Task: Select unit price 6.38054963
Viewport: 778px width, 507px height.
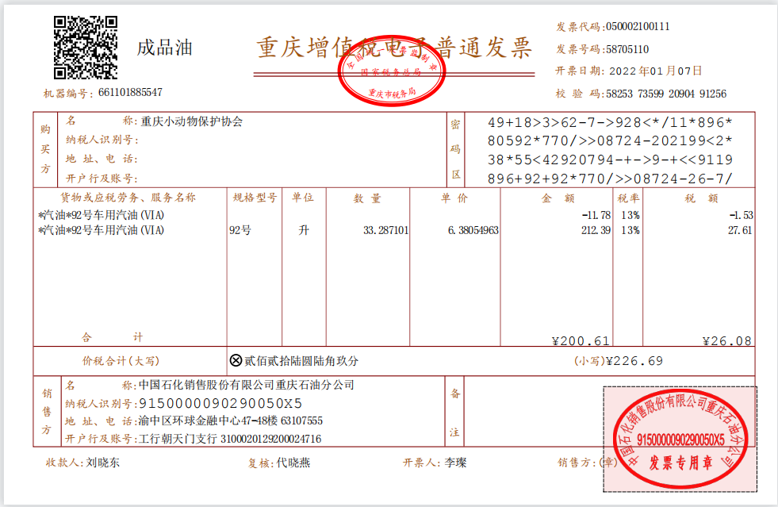Action: point(473,230)
